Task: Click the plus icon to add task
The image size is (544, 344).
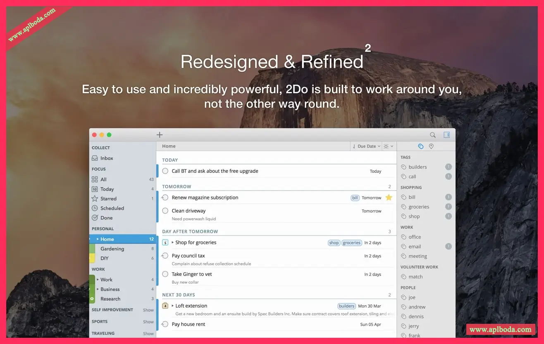Action: [x=160, y=135]
